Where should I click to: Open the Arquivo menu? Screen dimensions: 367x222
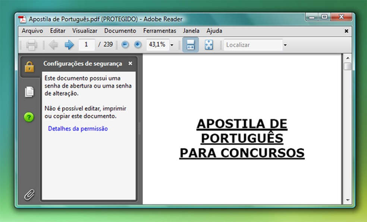pyautogui.click(x=32, y=31)
